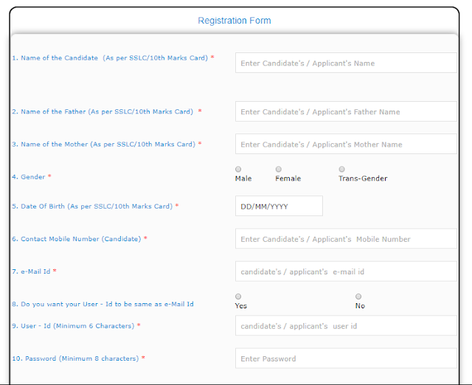Click the 'Male' option text
This screenshot has height=385, width=472.
243,178
